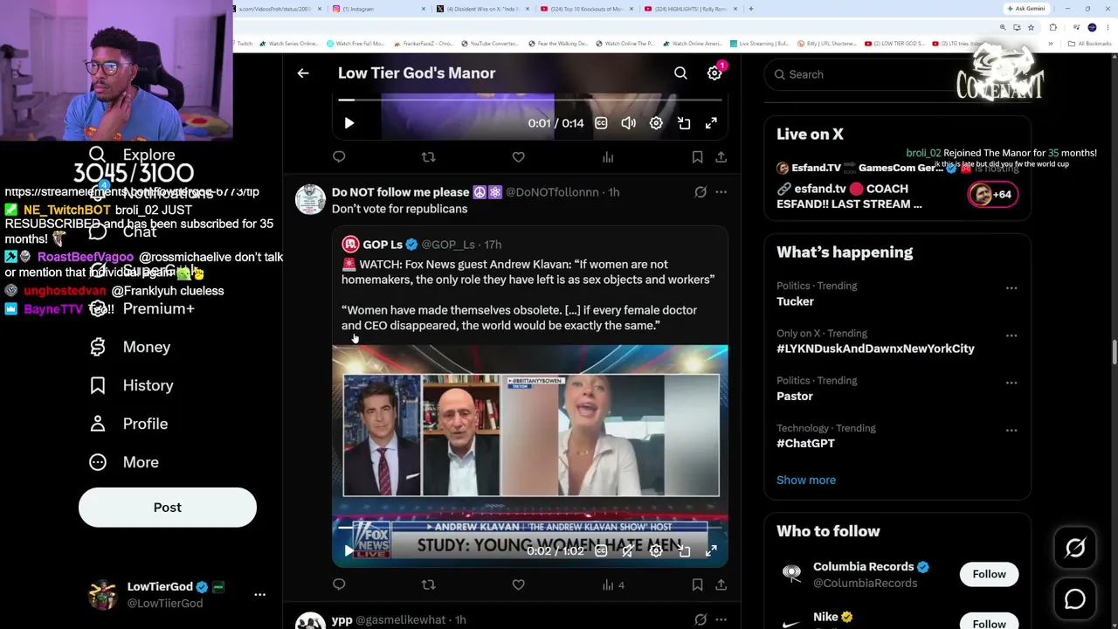Image resolution: width=1118 pixels, height=629 pixels.
Task: Open the Grok floating button
Action: pos(1075,548)
